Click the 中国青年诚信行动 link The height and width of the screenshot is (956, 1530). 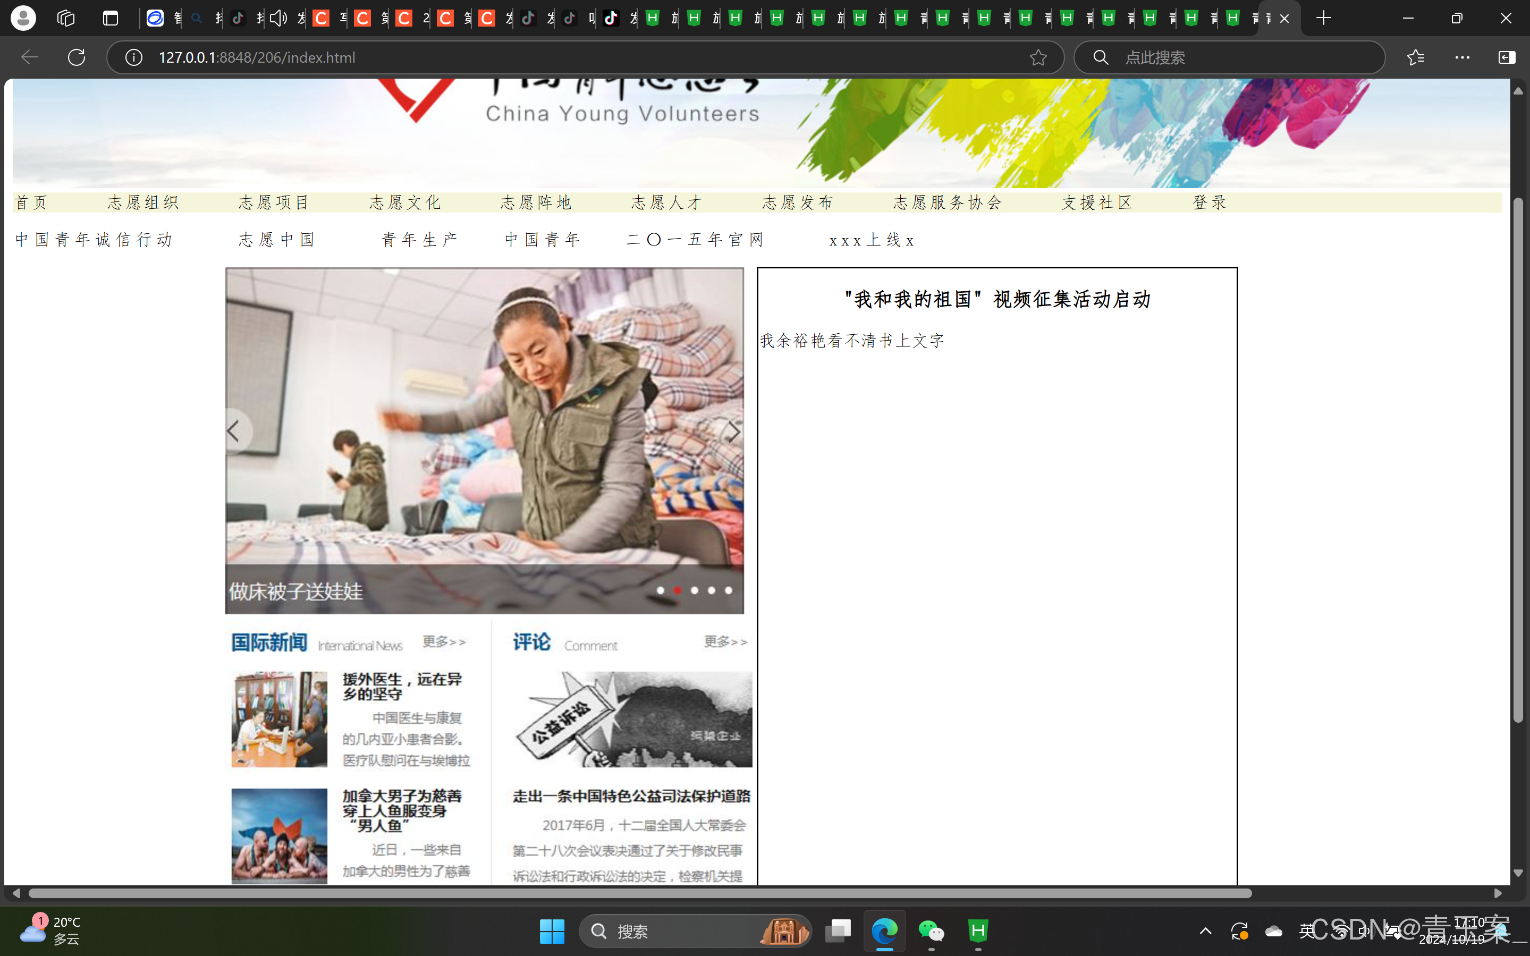pos(94,240)
